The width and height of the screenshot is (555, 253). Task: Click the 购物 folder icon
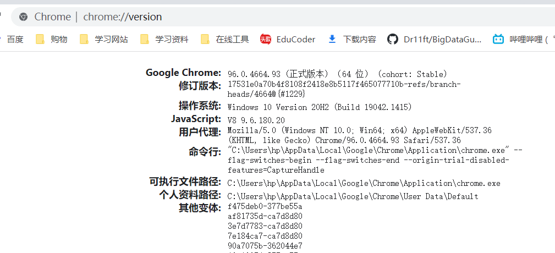40,39
